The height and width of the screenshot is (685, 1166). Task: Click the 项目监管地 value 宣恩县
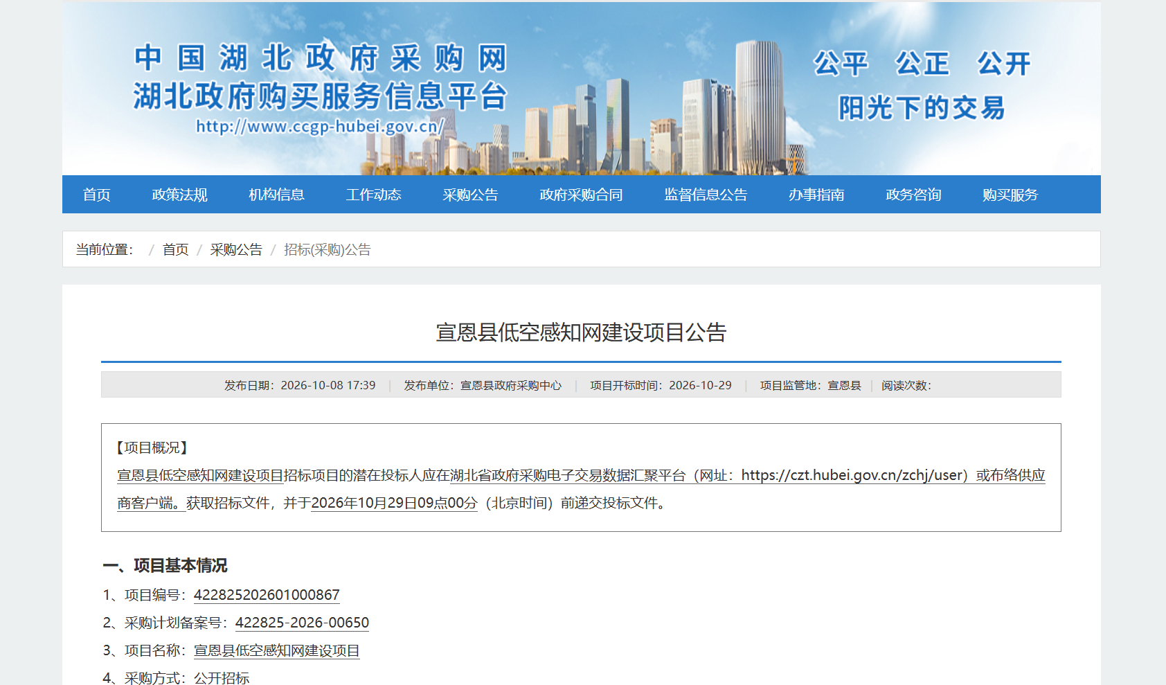[x=845, y=385]
